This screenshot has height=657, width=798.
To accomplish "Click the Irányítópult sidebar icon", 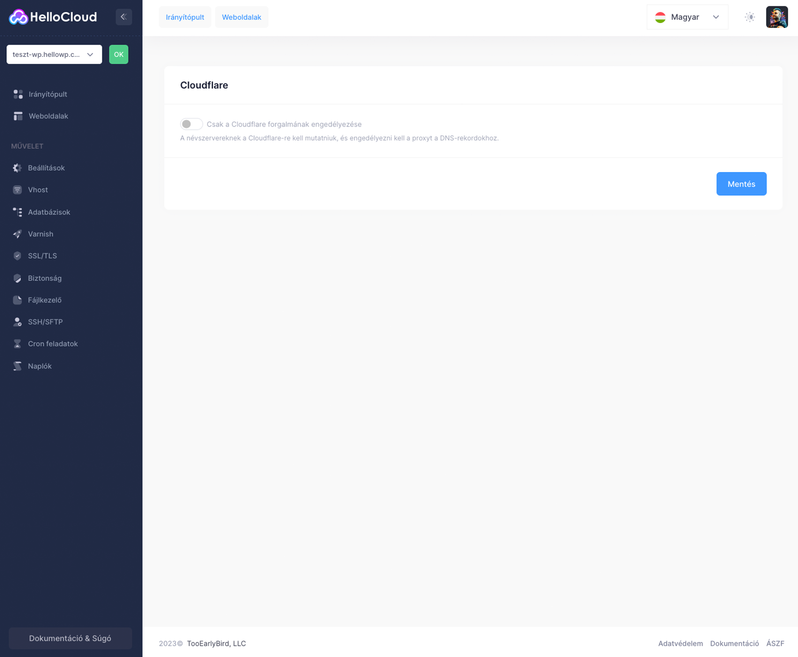I will tap(18, 94).
